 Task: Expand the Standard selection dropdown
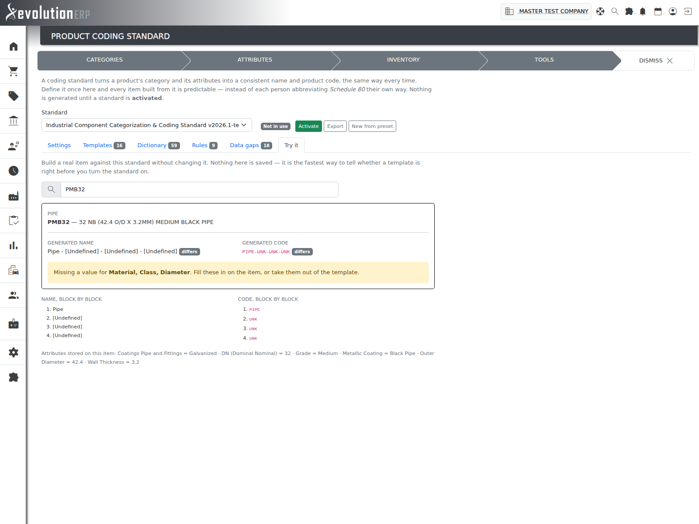pyautogui.click(x=147, y=125)
